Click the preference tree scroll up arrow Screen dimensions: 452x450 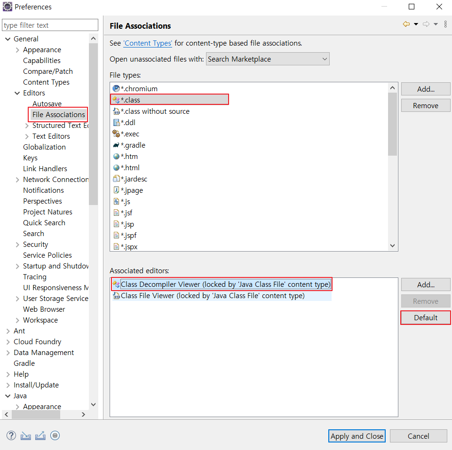pyautogui.click(x=93, y=39)
